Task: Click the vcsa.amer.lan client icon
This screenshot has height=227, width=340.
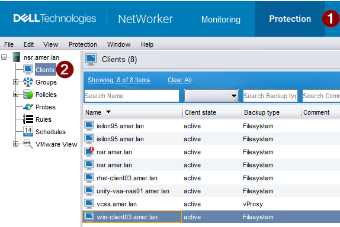Action: pos(89,204)
